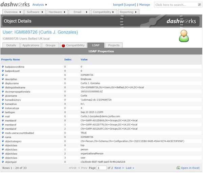Screen dimensions: 203x173
Task: Click the icon beside description property
Action: pos(3,79)
